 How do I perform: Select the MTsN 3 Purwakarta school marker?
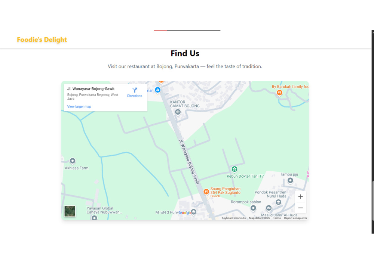(x=194, y=212)
